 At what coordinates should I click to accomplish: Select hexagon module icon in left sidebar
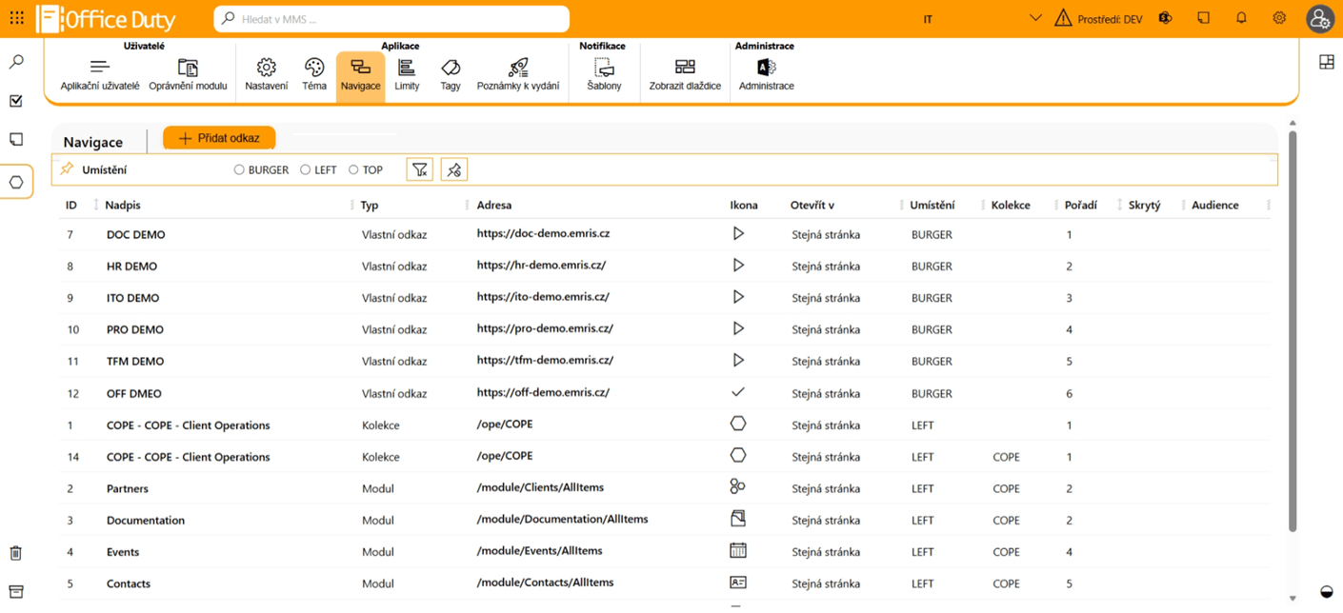tap(16, 182)
